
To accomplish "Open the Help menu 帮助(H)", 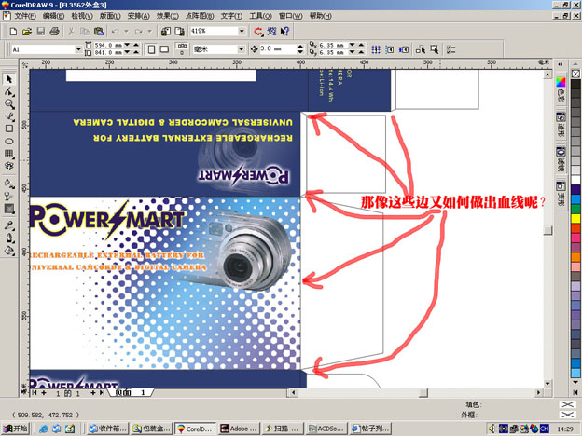I will coord(320,16).
